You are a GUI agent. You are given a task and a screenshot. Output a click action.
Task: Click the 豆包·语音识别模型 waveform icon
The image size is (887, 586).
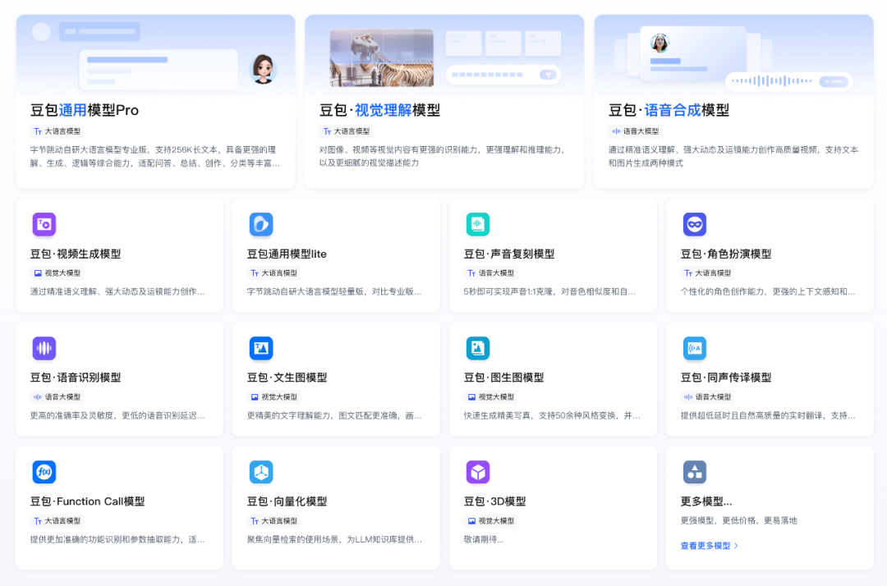click(x=44, y=348)
